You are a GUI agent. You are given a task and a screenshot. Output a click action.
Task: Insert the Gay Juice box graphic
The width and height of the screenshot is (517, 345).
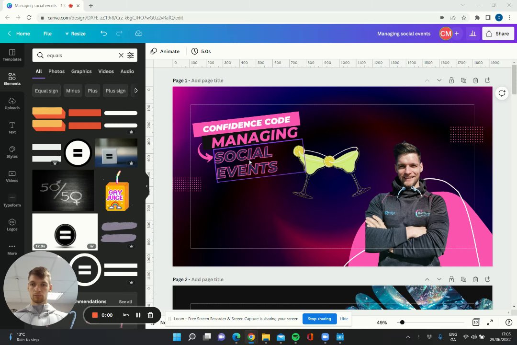[x=116, y=191]
